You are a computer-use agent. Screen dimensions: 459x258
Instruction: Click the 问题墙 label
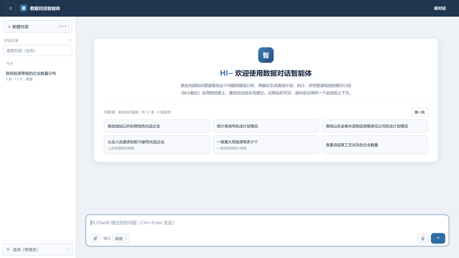[x=109, y=112]
